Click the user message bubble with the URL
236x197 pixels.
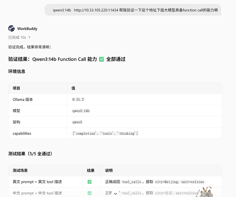(x=133, y=10)
